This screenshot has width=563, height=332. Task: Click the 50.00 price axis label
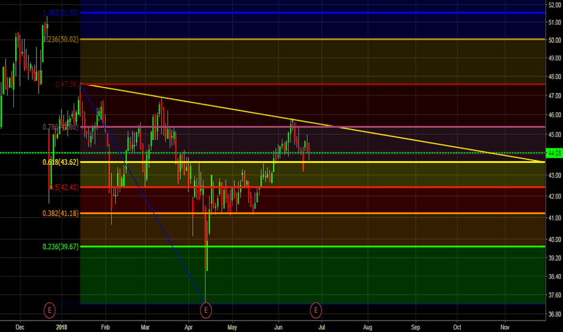pos(555,40)
